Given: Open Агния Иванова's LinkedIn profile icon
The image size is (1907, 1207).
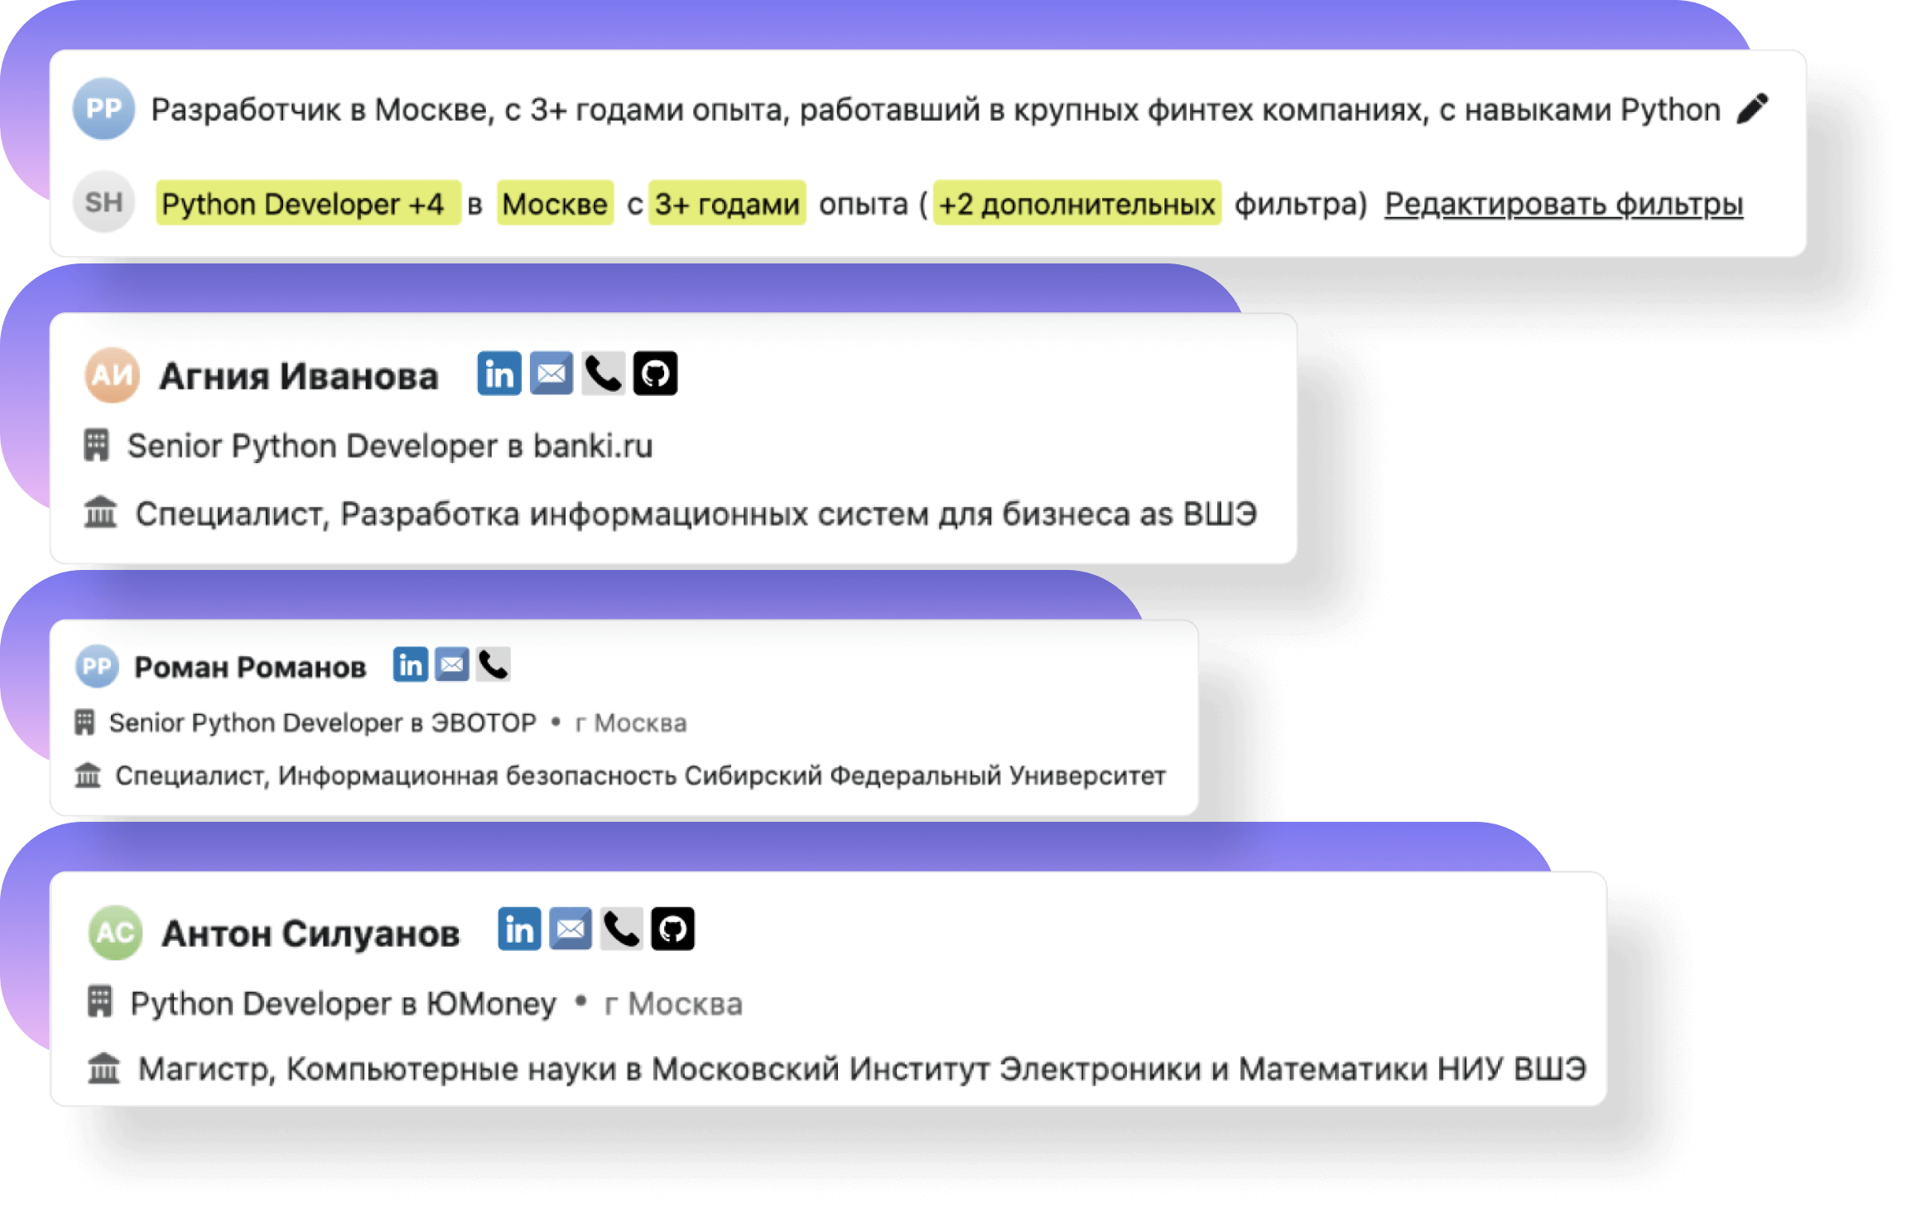Looking at the screenshot, I should coord(498,374).
